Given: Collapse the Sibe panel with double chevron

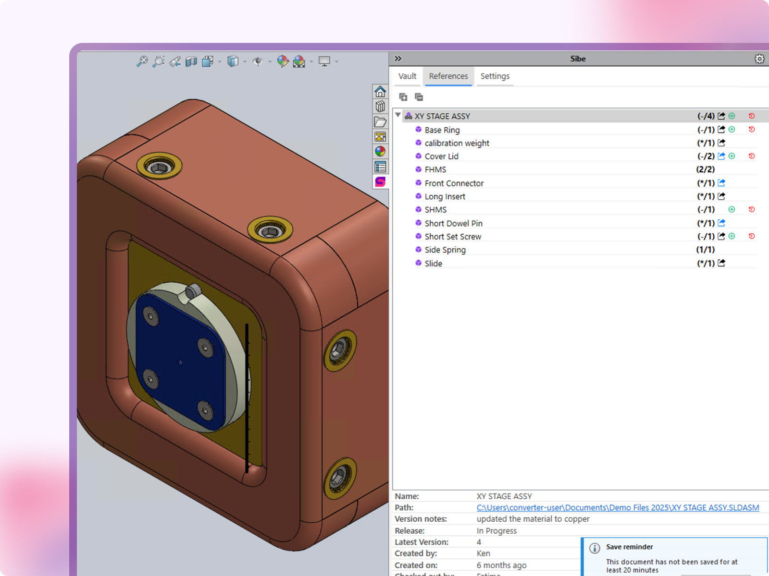Looking at the screenshot, I should click(398, 59).
